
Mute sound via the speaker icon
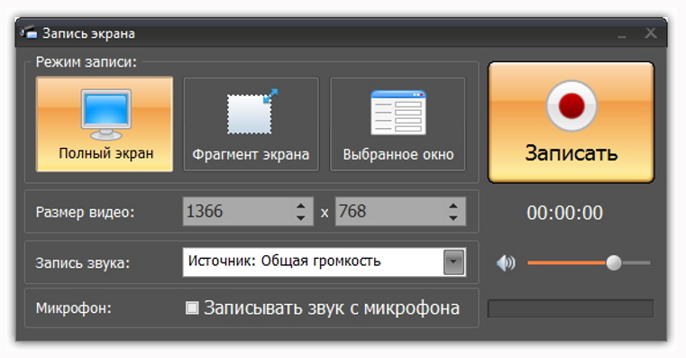506,263
